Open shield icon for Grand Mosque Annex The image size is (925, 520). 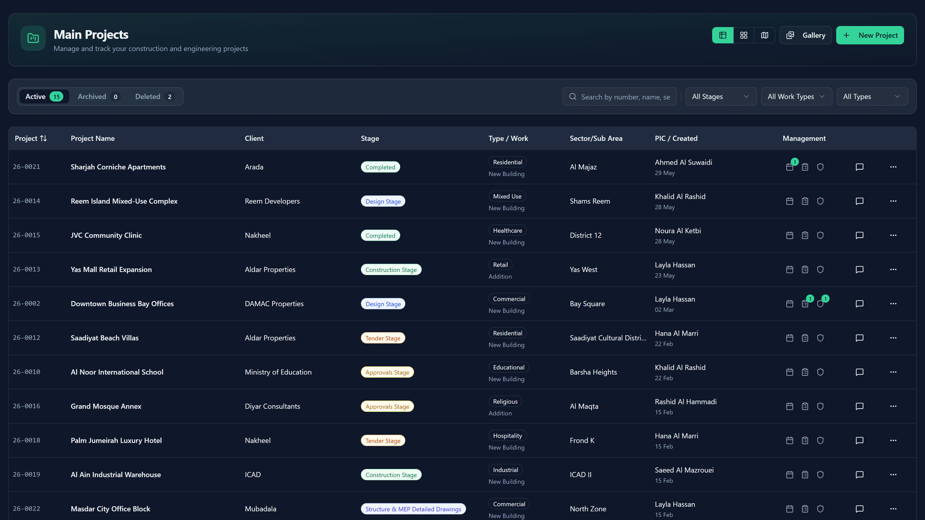pyautogui.click(x=820, y=406)
